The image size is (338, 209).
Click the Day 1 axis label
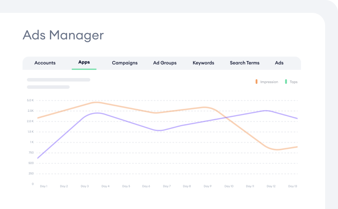click(43, 186)
